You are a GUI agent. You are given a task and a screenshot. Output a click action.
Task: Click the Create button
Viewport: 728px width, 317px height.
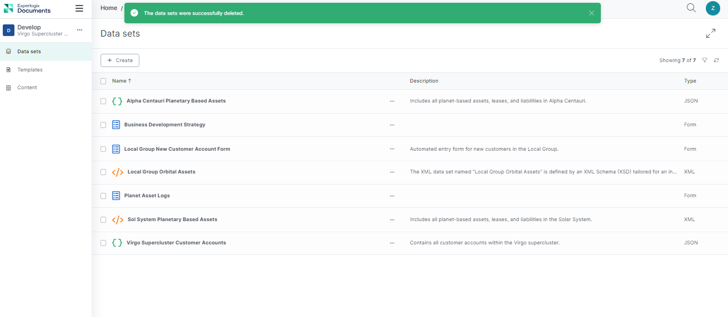coord(120,60)
